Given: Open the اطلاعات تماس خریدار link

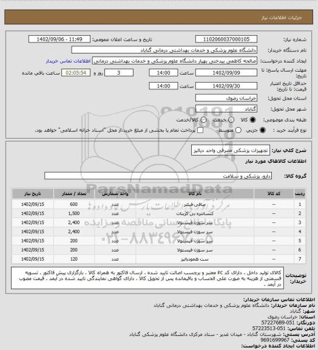Looking at the screenshot, I should (x=68, y=61).
